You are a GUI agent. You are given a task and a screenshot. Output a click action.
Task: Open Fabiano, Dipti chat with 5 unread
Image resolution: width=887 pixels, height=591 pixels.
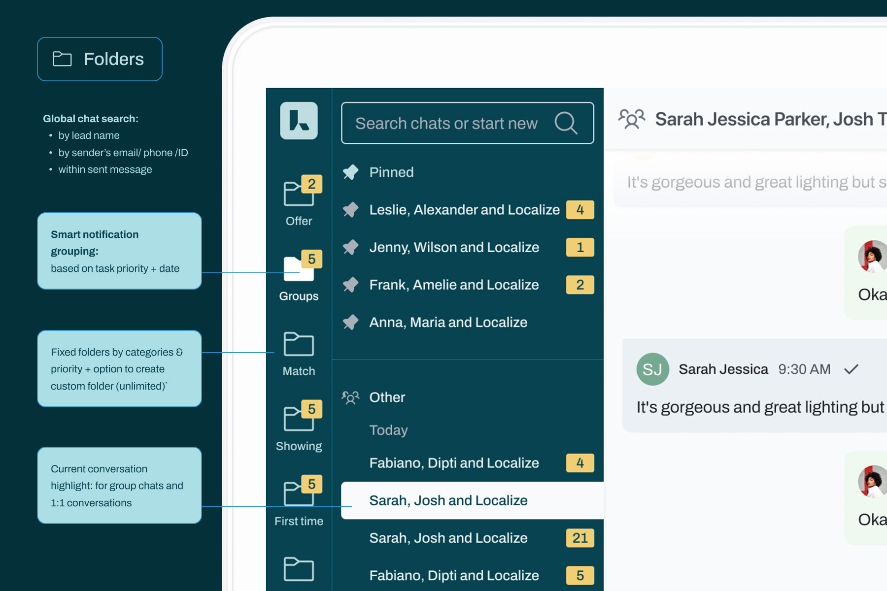pos(468,575)
